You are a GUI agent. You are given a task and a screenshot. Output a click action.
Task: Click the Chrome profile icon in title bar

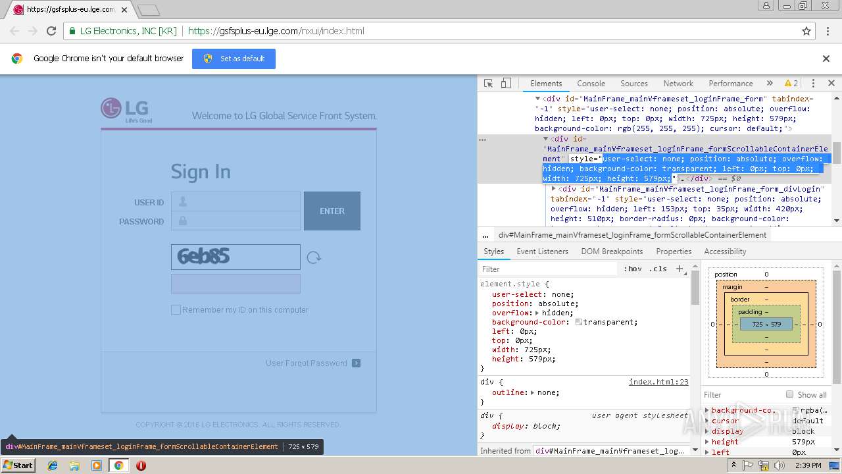(766, 6)
